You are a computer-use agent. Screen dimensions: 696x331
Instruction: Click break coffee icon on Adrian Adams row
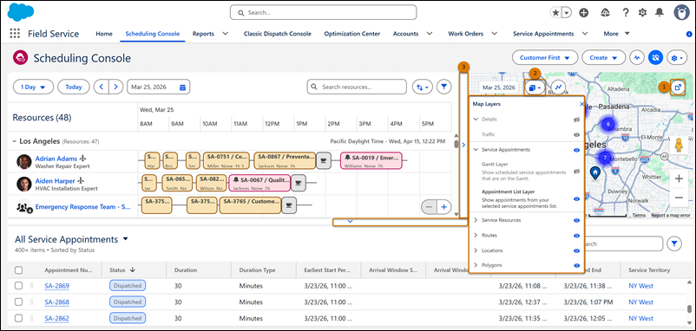pos(323,160)
